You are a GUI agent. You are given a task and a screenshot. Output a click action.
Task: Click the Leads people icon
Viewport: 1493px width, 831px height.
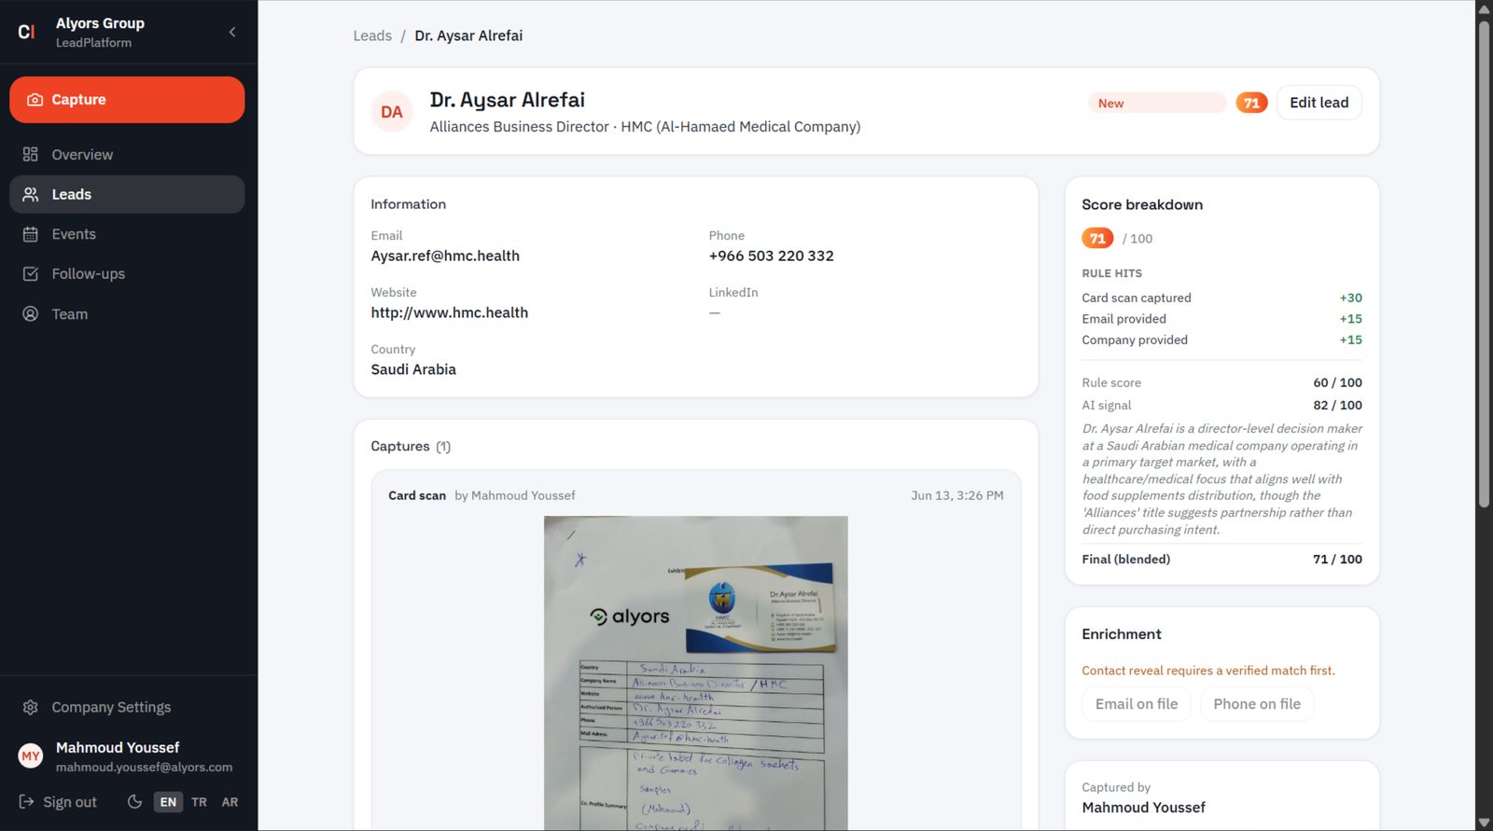click(x=31, y=194)
